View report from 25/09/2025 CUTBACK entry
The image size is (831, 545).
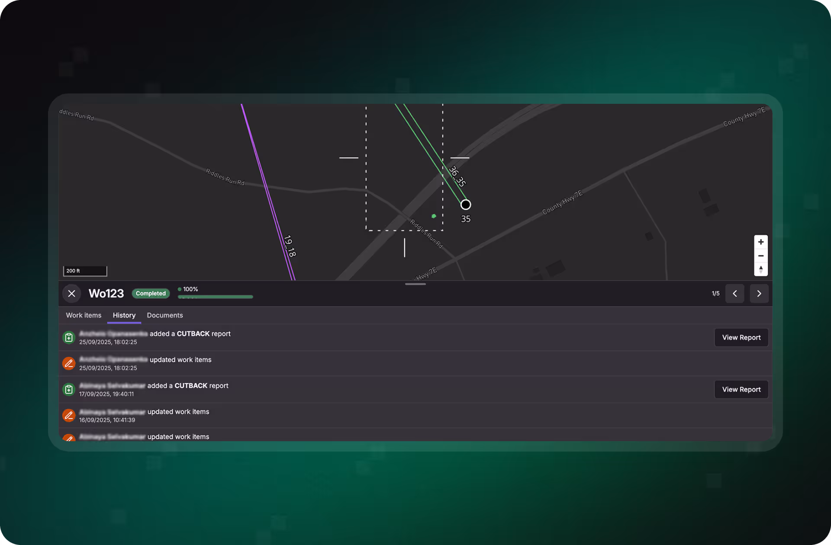coord(741,337)
